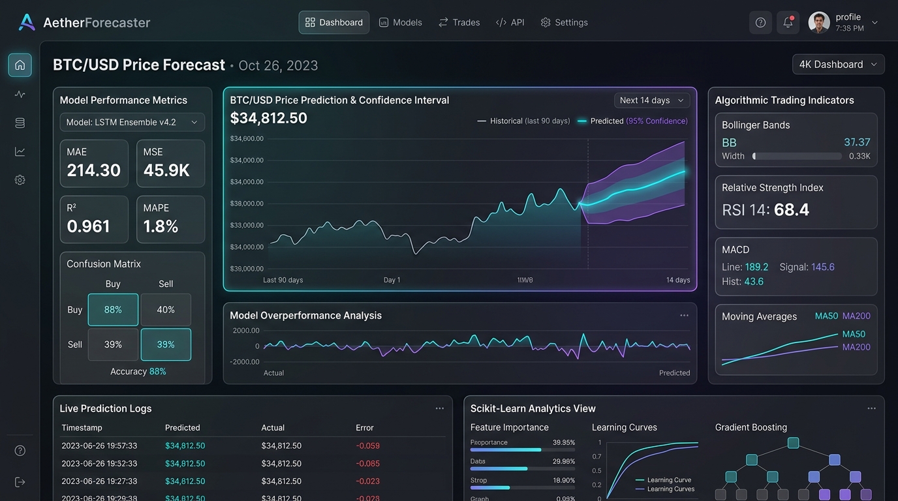Click the logout icon in the sidebar

click(x=20, y=482)
